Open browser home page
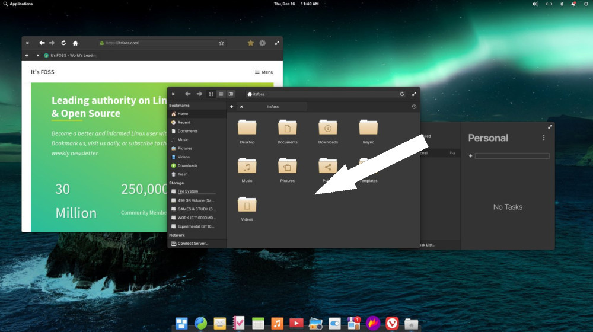 pos(75,43)
